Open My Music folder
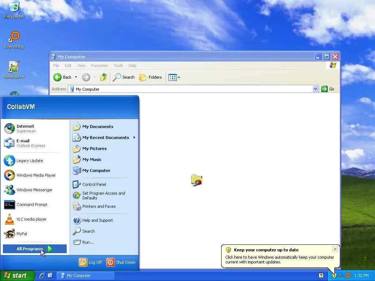Screen dimensions: 375x281 [x=104, y=160]
